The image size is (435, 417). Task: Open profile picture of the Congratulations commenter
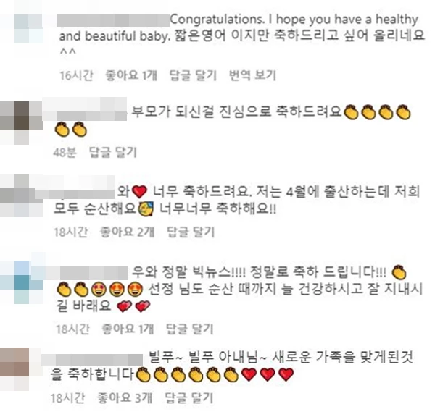tap(29, 29)
